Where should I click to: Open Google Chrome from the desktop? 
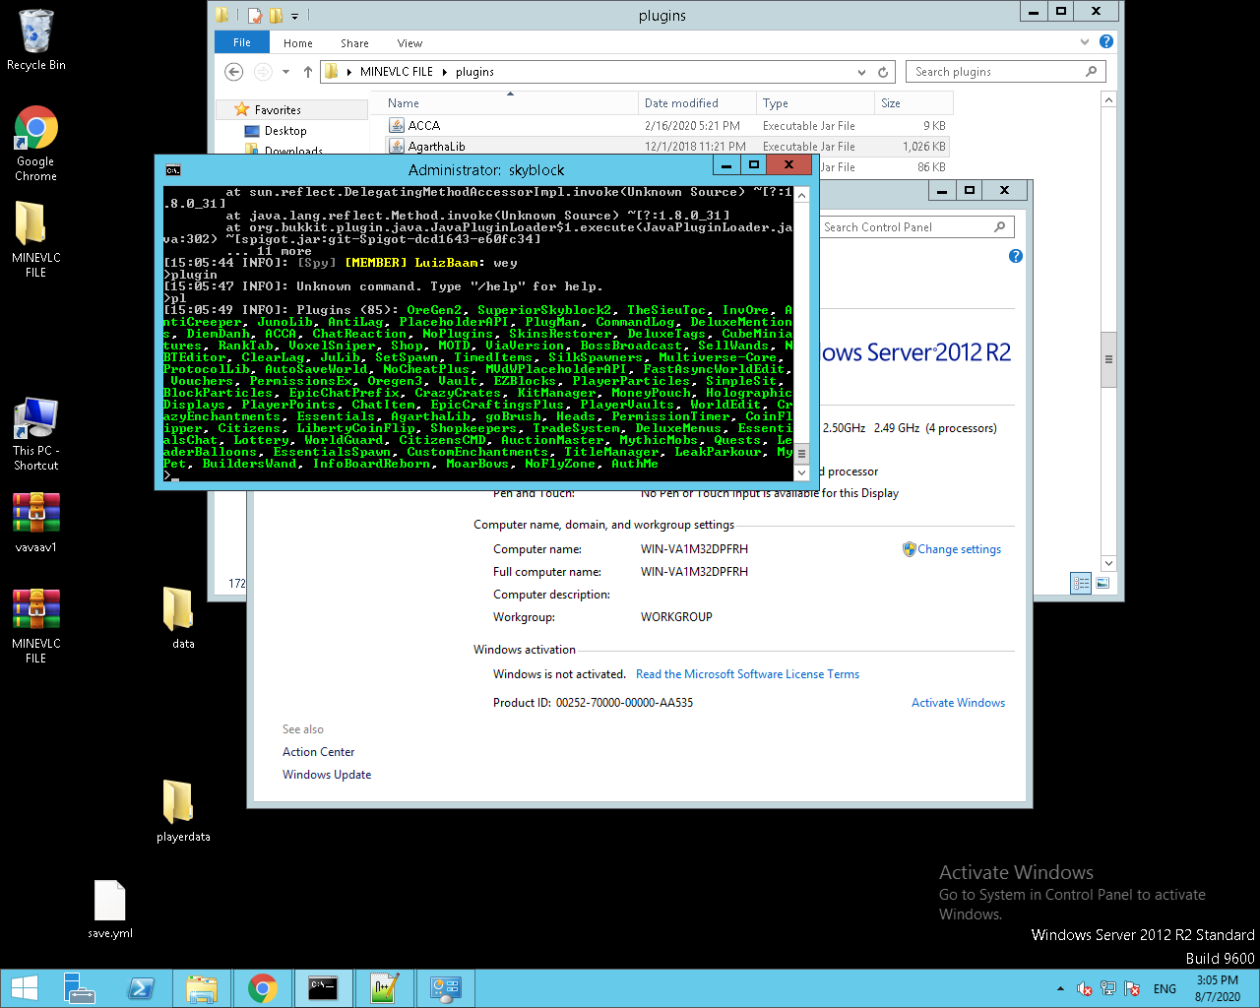35,129
